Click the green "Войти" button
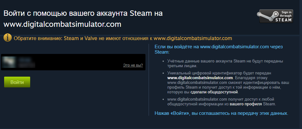 pyautogui.click(x=17, y=82)
